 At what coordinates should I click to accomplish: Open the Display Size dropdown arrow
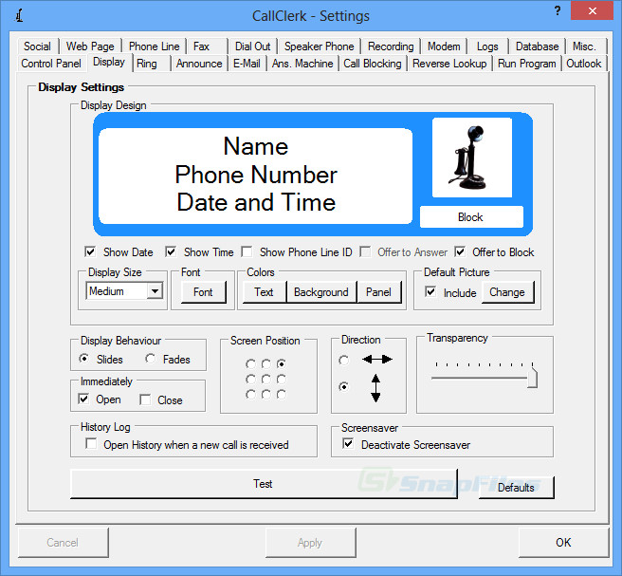pos(155,291)
